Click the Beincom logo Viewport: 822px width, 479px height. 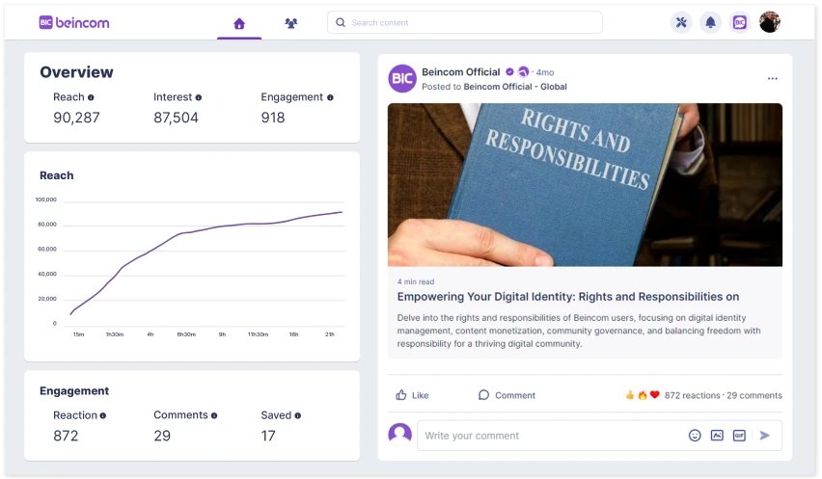click(74, 22)
